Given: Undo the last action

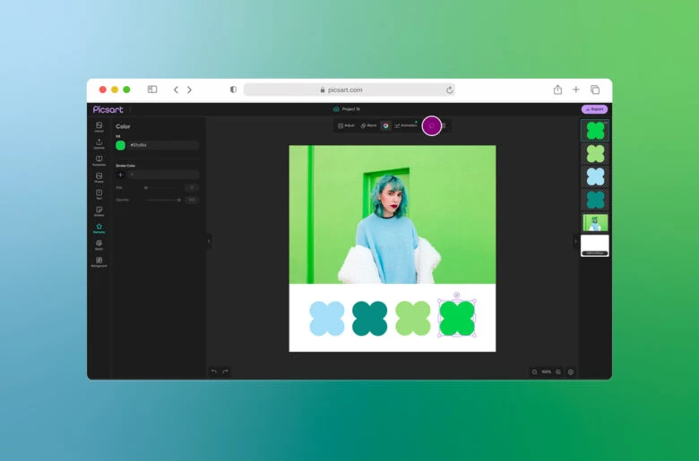Looking at the screenshot, I should (214, 371).
